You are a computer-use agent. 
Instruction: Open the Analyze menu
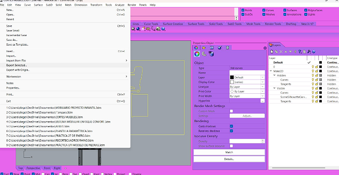click(120, 5)
